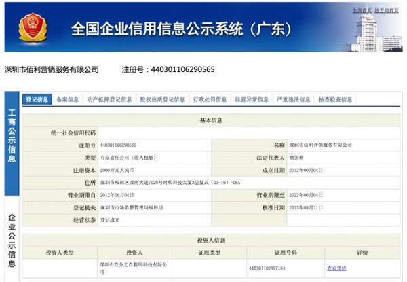407x282 pixels.
Task: Open the 地方局首页 link
Action: (x=388, y=12)
